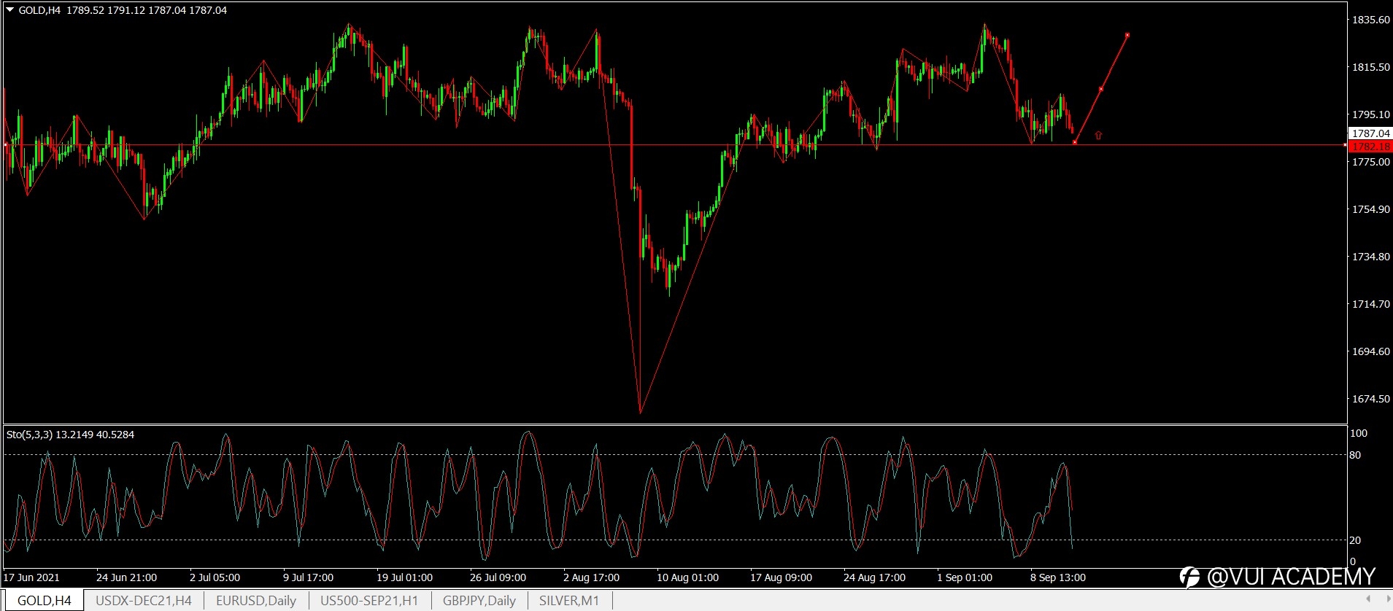
Task: Click the red 1782.18 horizontal line price label
Action: (x=1371, y=147)
